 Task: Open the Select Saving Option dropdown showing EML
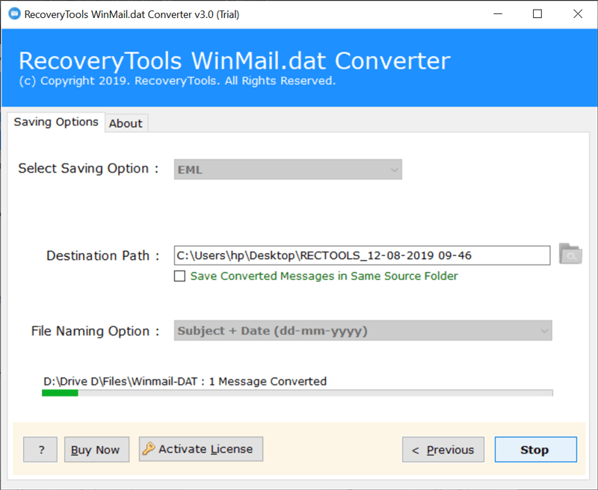(x=288, y=170)
